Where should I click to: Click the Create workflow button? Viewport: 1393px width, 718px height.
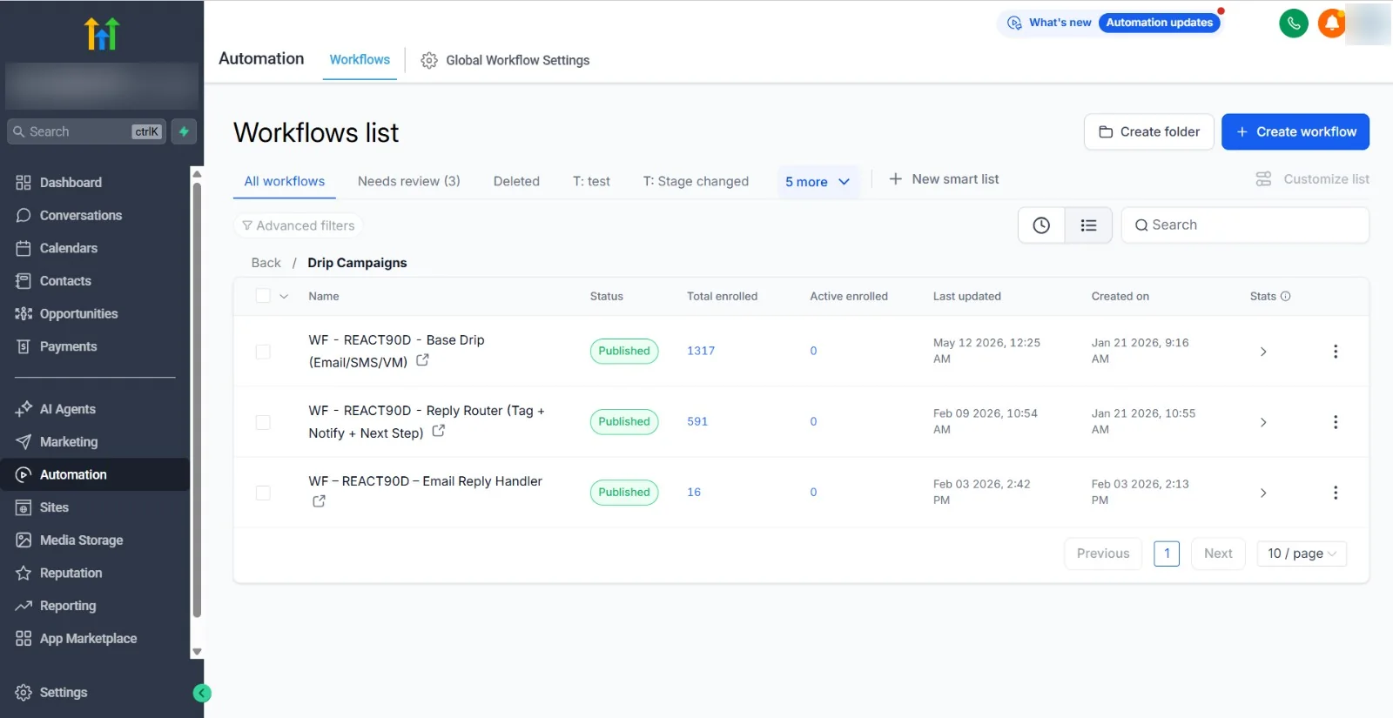1295,131
